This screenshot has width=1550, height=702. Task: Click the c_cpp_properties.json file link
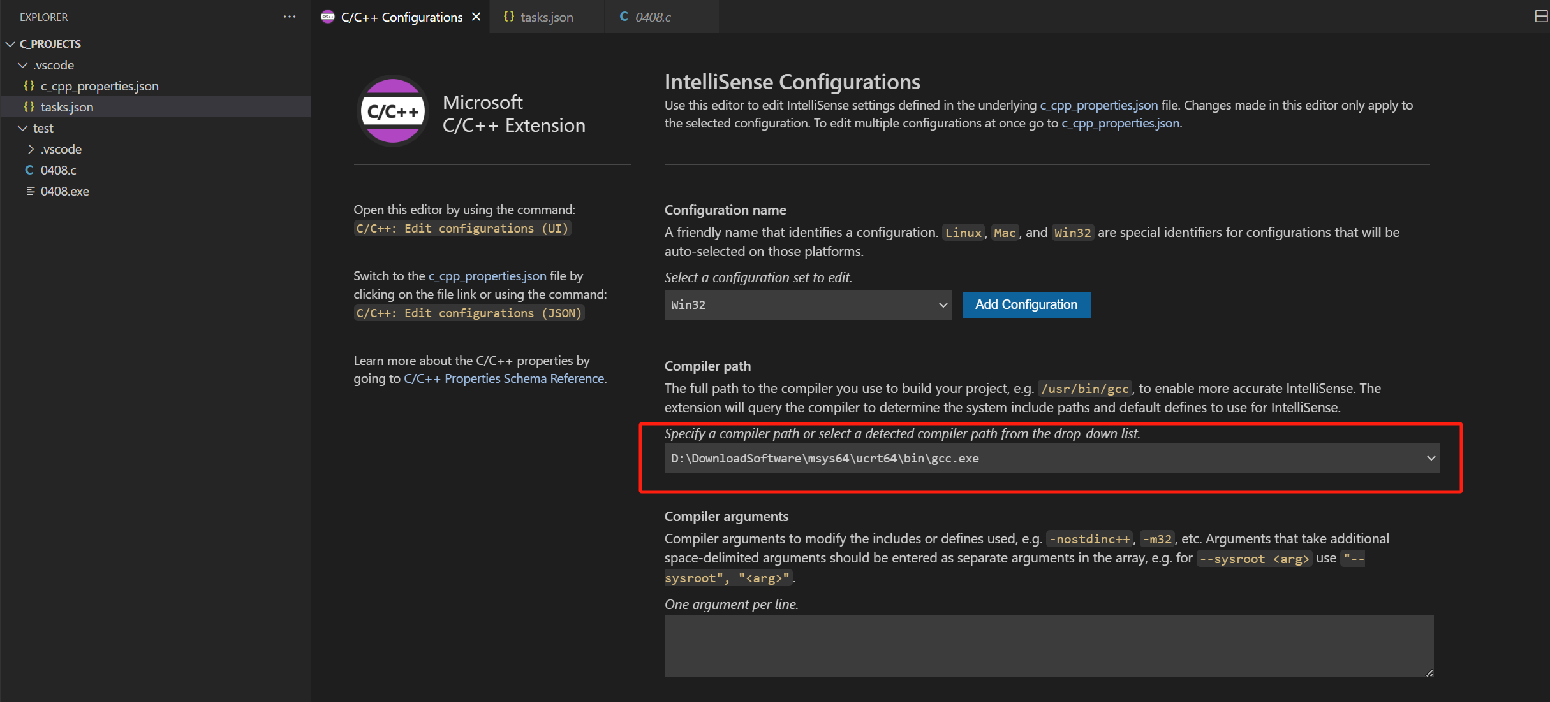click(x=487, y=275)
